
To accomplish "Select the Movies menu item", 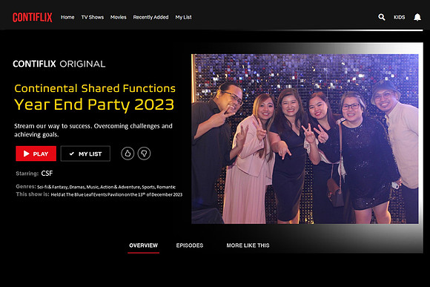I will (x=118, y=17).
